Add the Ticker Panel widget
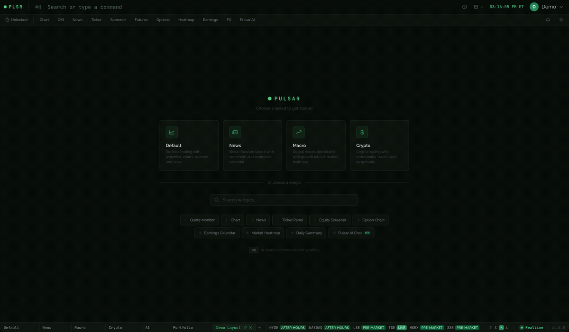The image size is (569, 332). pos(289,220)
